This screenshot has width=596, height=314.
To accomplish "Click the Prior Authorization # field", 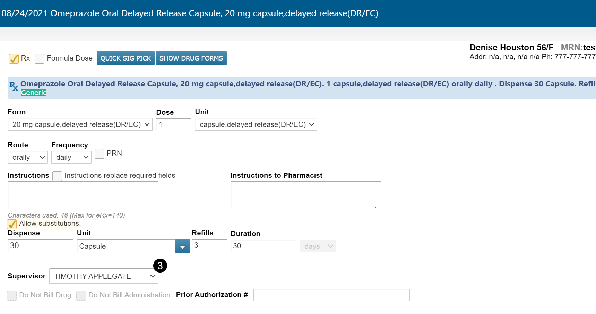I will (x=331, y=295).
